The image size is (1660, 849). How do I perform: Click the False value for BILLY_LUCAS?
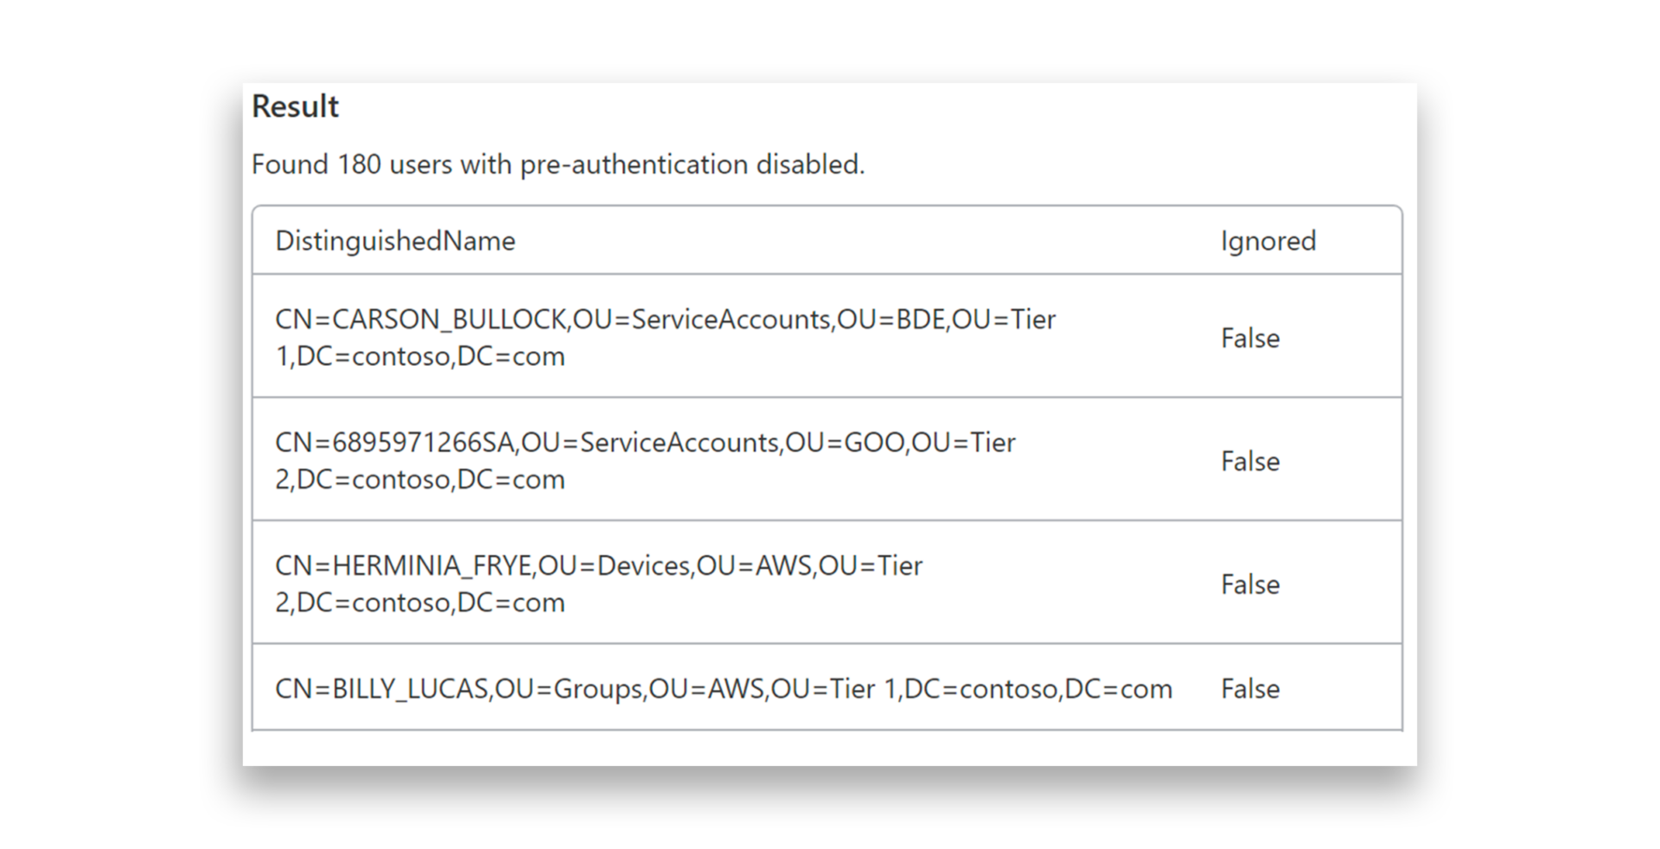point(1249,689)
